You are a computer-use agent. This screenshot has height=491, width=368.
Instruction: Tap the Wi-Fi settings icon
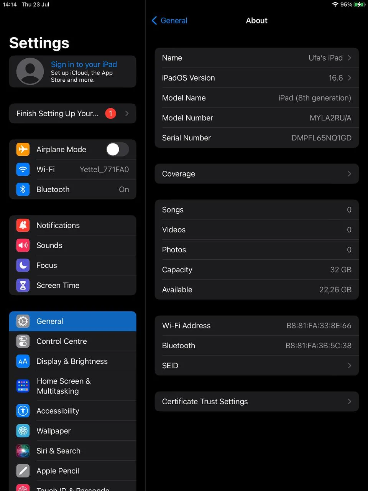pos(23,169)
